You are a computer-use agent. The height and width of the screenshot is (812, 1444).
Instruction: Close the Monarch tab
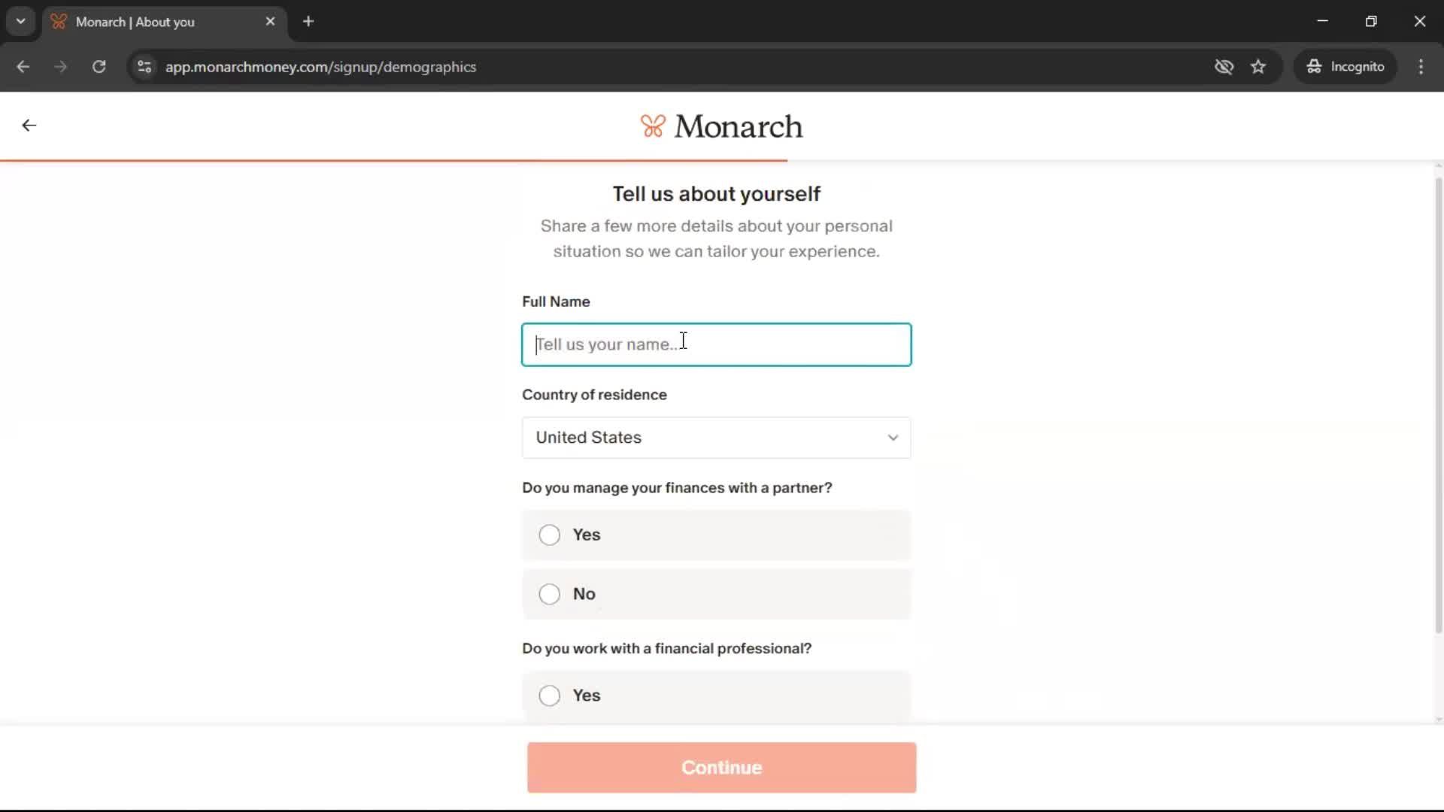270,22
